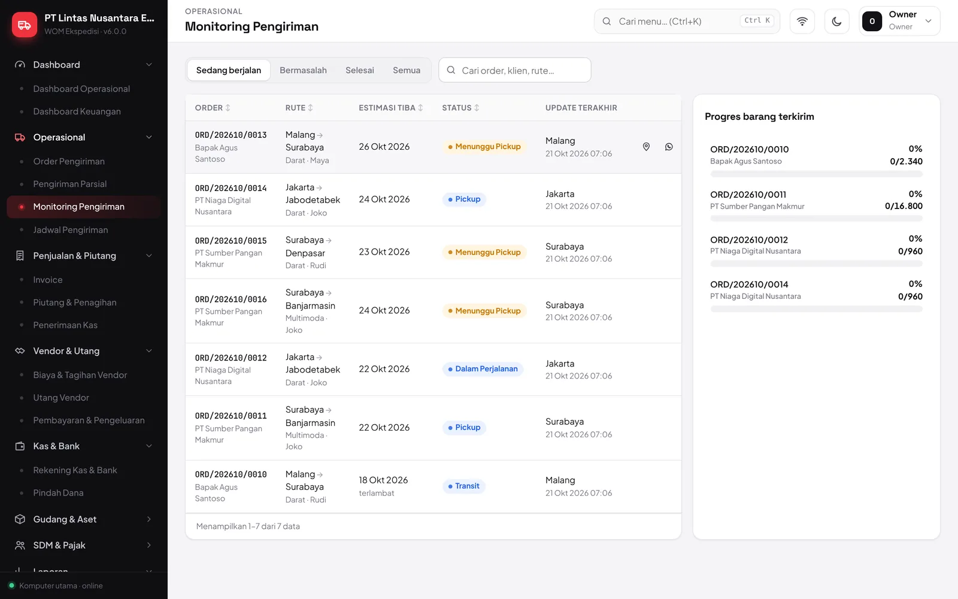Switch to the Selesai tab

coord(360,70)
